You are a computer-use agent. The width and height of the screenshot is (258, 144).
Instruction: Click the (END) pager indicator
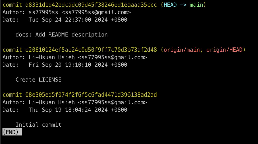(x=12, y=132)
